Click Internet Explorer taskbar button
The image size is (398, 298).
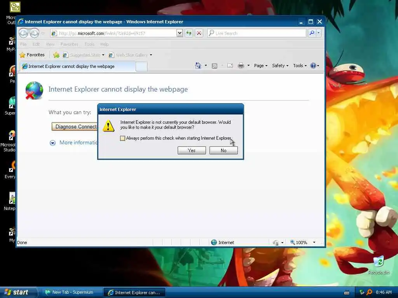pyautogui.click(x=135, y=293)
